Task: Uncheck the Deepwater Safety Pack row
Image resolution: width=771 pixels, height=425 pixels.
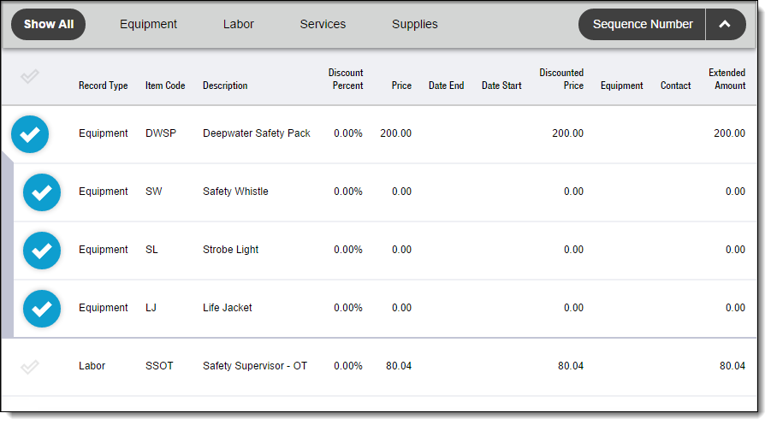Action: 30,134
